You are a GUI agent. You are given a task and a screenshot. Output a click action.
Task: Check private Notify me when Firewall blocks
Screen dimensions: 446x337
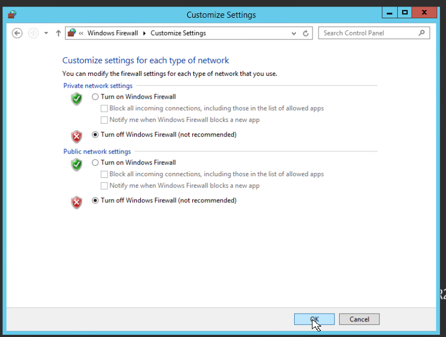point(104,120)
